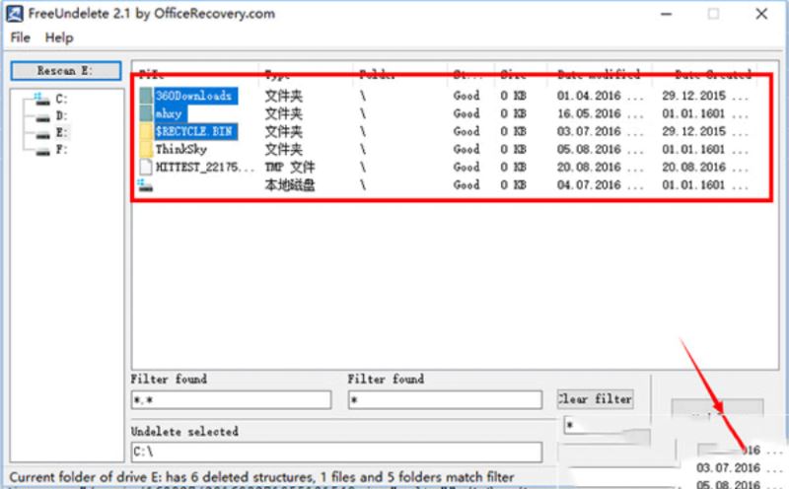Select the MITTEST_22175 TMP file

coord(205,167)
